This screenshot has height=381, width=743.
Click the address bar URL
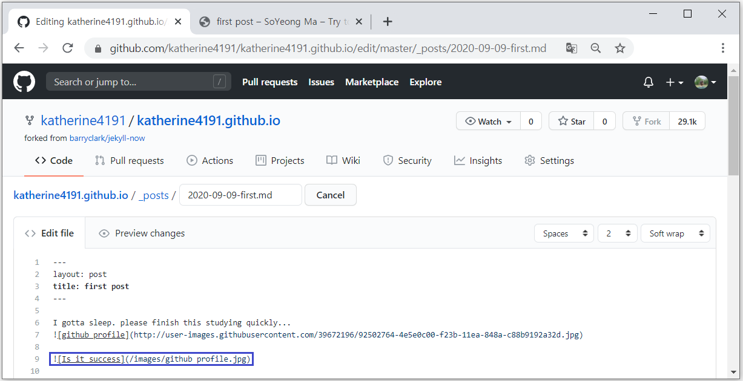coord(328,48)
